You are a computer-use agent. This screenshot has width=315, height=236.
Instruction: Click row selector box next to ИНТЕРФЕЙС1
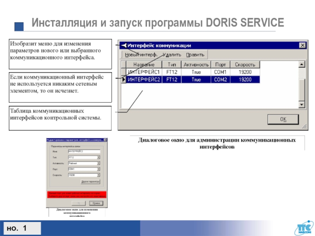124,72
